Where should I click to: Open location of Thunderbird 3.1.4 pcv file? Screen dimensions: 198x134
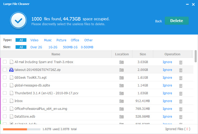(x=122, y=93)
